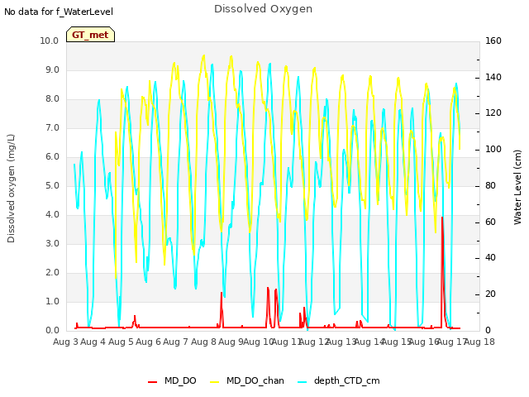
Task: Click the 60 right axis value
Action: coord(490,222)
